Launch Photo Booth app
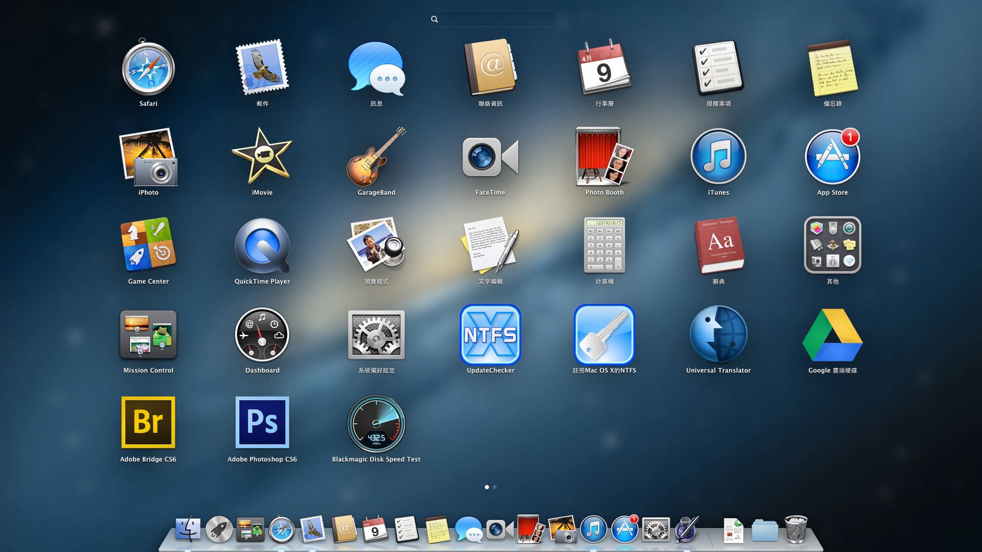The image size is (982, 552). click(604, 157)
